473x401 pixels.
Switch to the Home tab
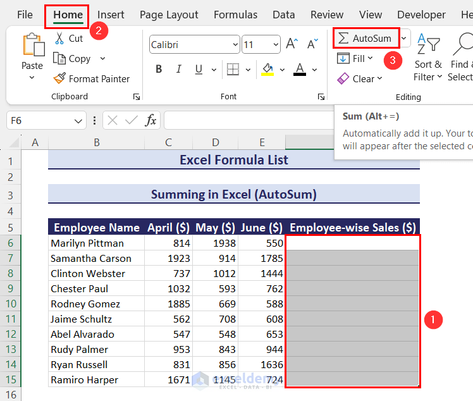coord(68,15)
